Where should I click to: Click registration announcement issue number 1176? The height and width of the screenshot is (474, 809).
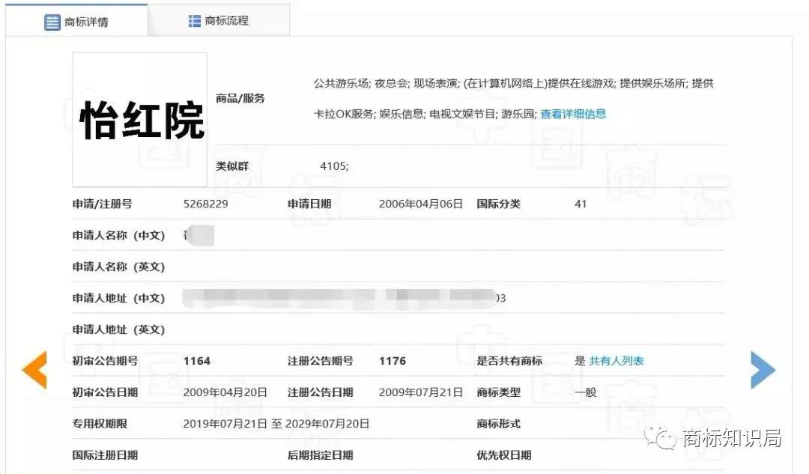click(393, 361)
